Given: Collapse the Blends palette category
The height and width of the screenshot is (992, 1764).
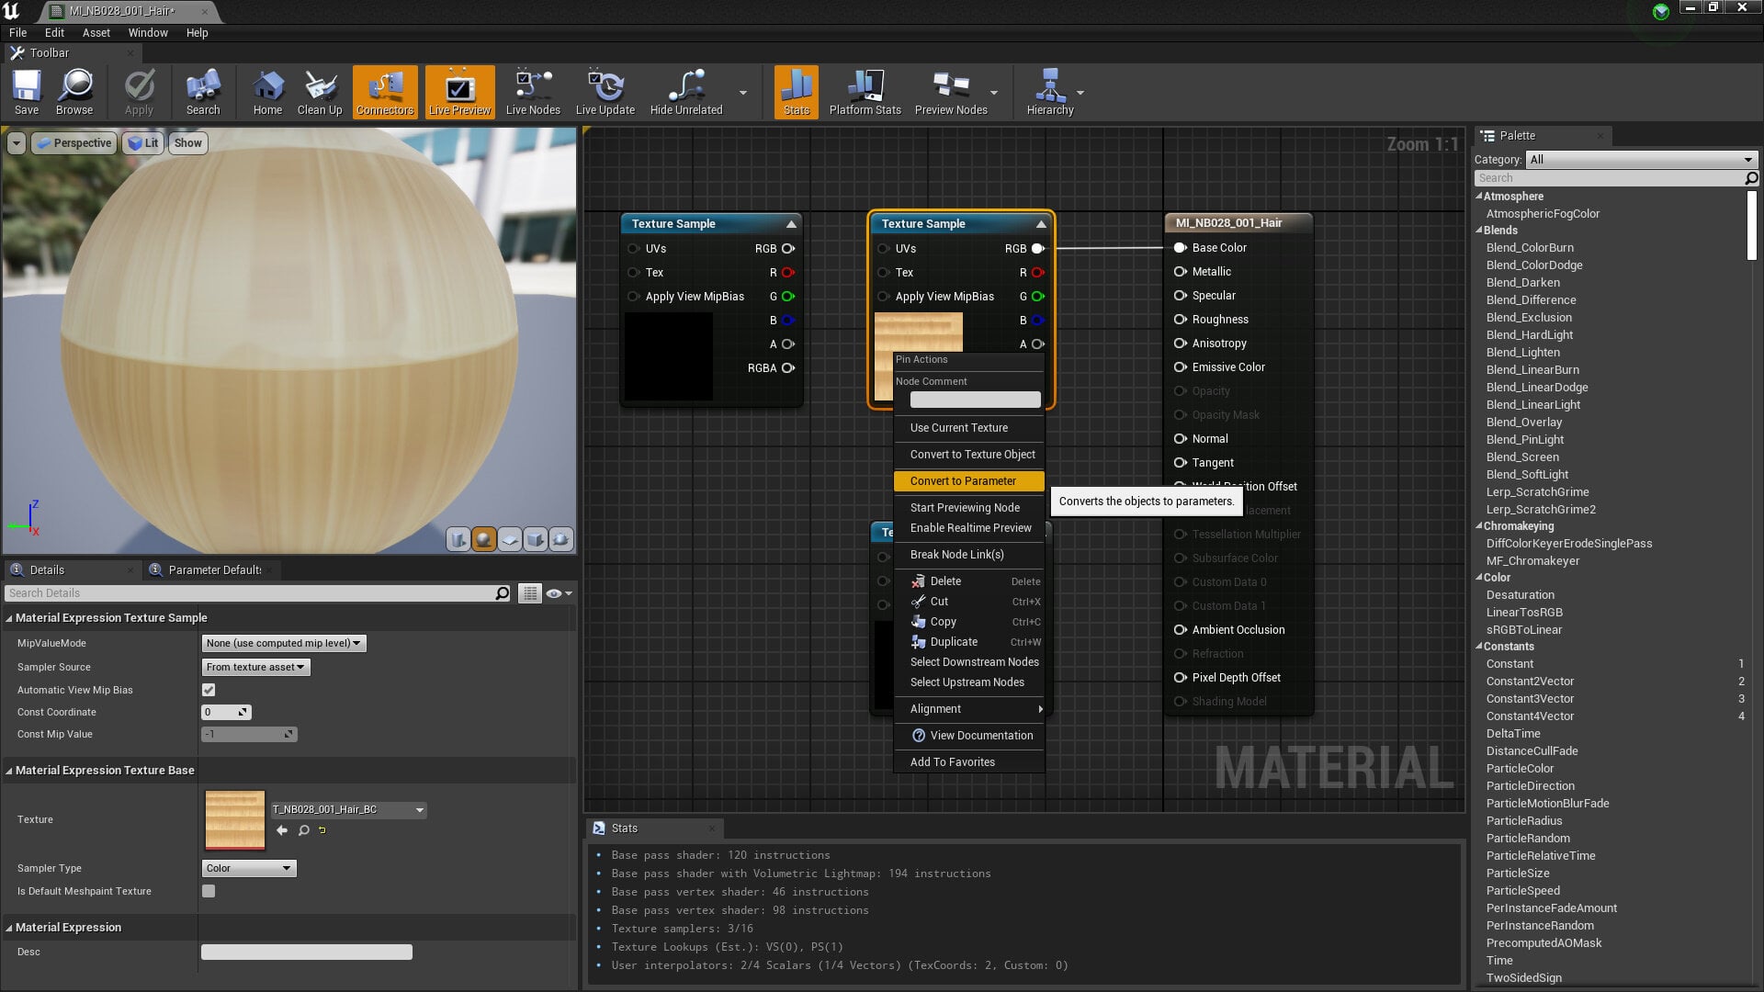Looking at the screenshot, I should pos(1480,231).
